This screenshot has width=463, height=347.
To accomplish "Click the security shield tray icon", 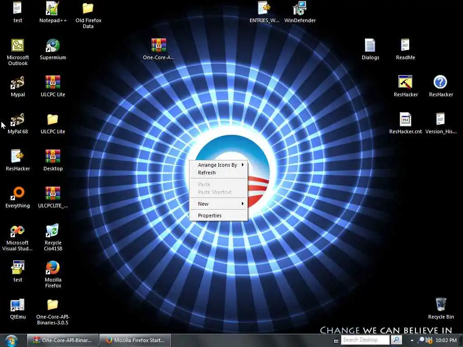I will click(x=430, y=340).
